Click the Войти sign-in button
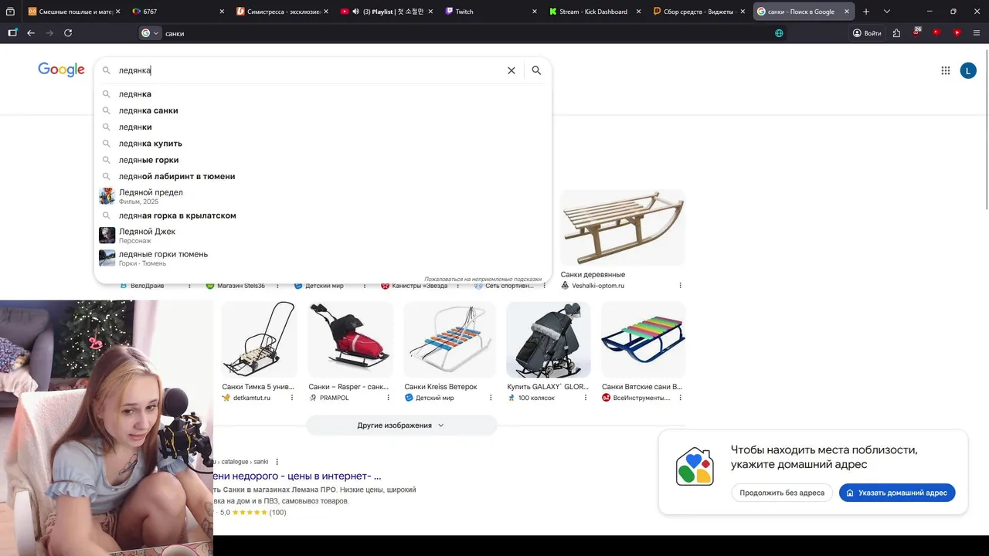 (867, 33)
